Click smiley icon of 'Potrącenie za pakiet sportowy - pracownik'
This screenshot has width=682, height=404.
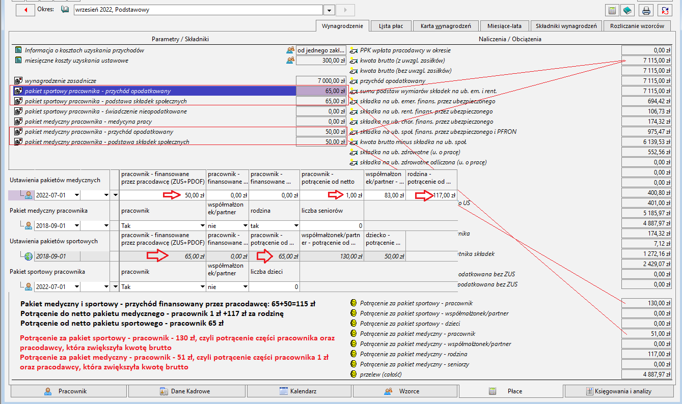pos(353,303)
